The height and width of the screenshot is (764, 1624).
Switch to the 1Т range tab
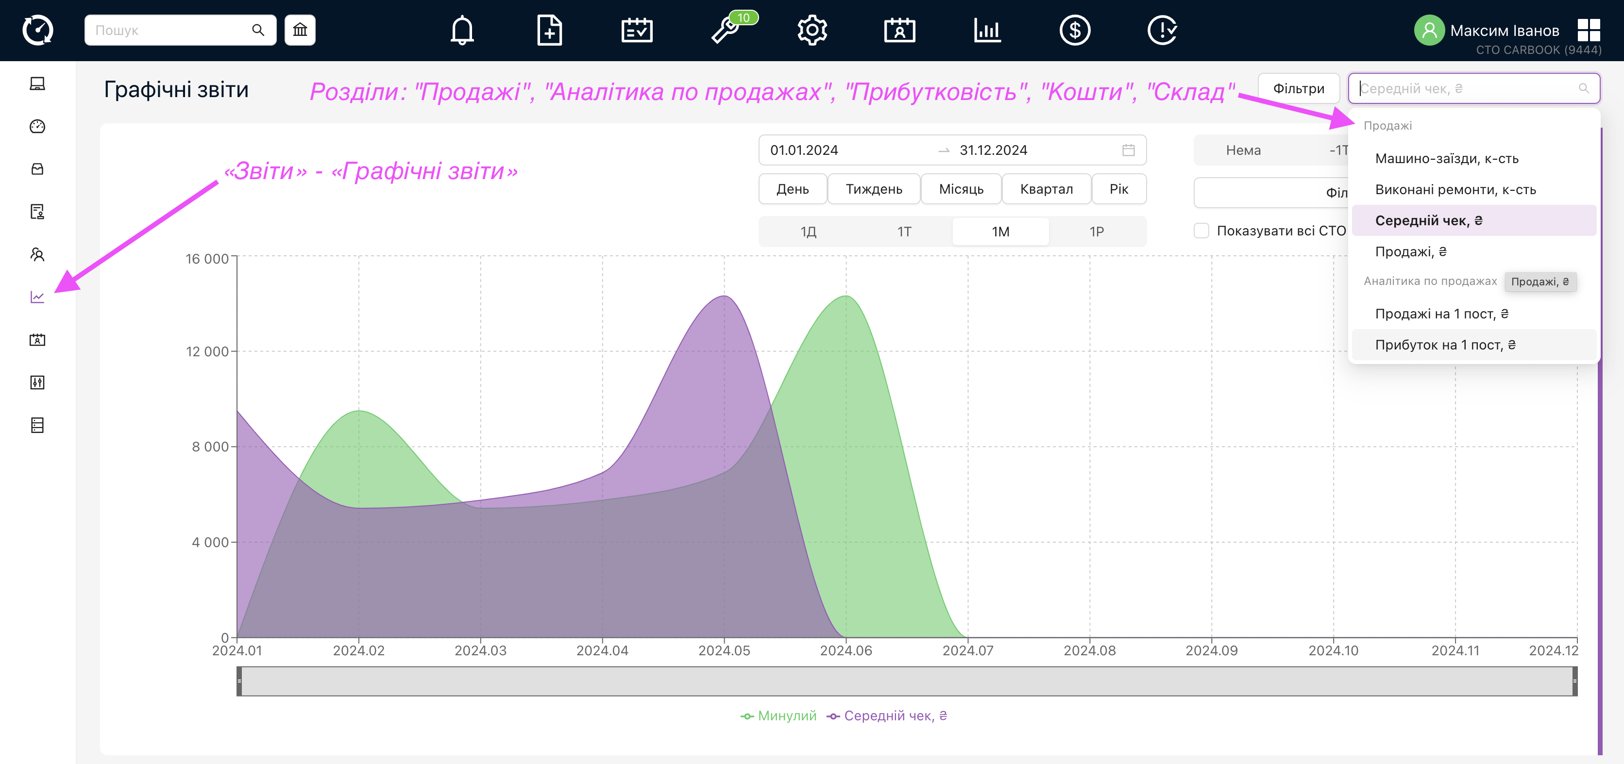pos(904,231)
